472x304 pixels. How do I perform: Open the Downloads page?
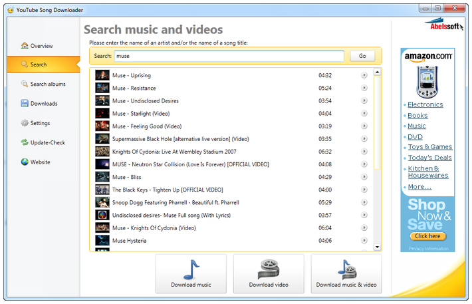[43, 104]
